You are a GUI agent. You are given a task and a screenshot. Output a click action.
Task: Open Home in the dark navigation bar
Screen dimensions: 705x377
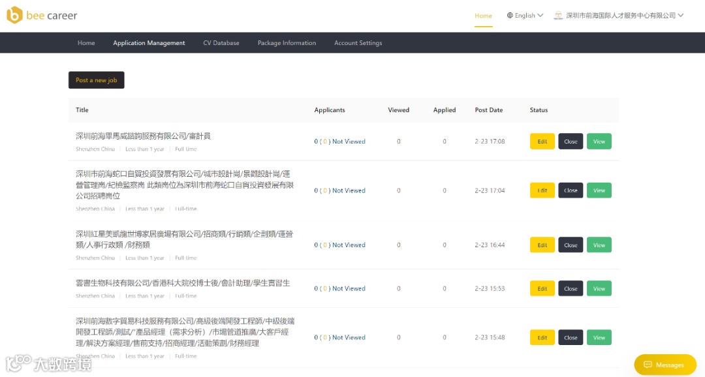point(86,42)
